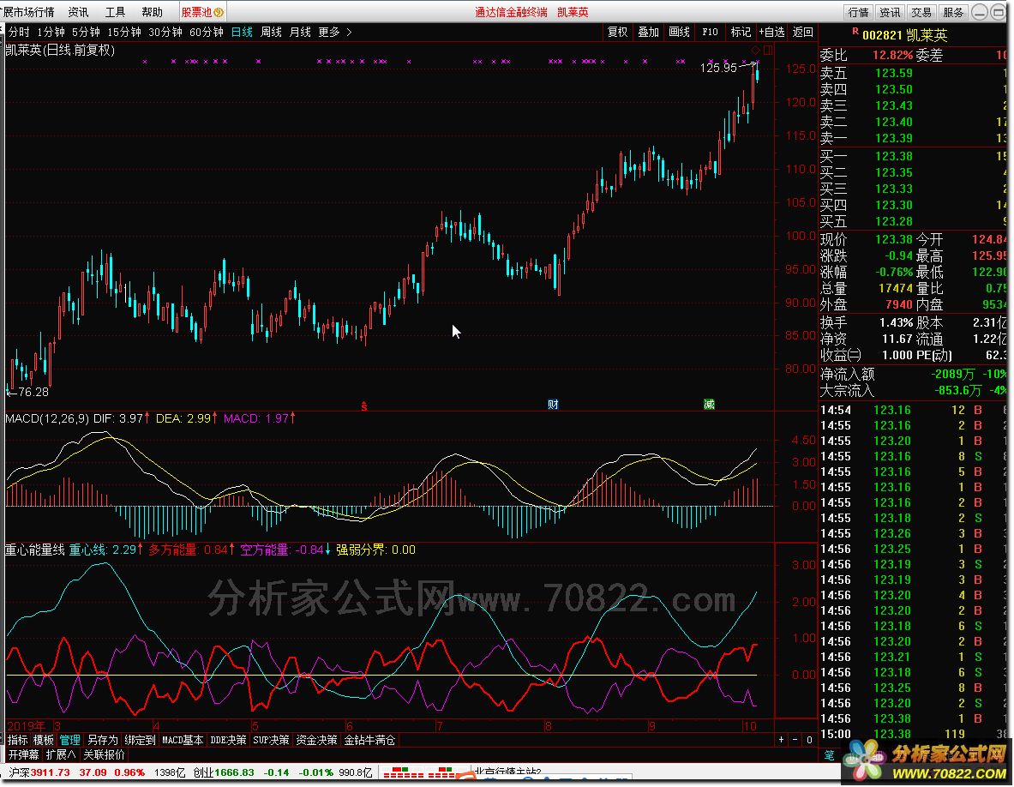Switch to 周线 weekly tab

tap(271, 32)
